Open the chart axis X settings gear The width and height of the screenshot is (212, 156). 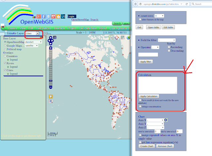click(x=166, y=120)
